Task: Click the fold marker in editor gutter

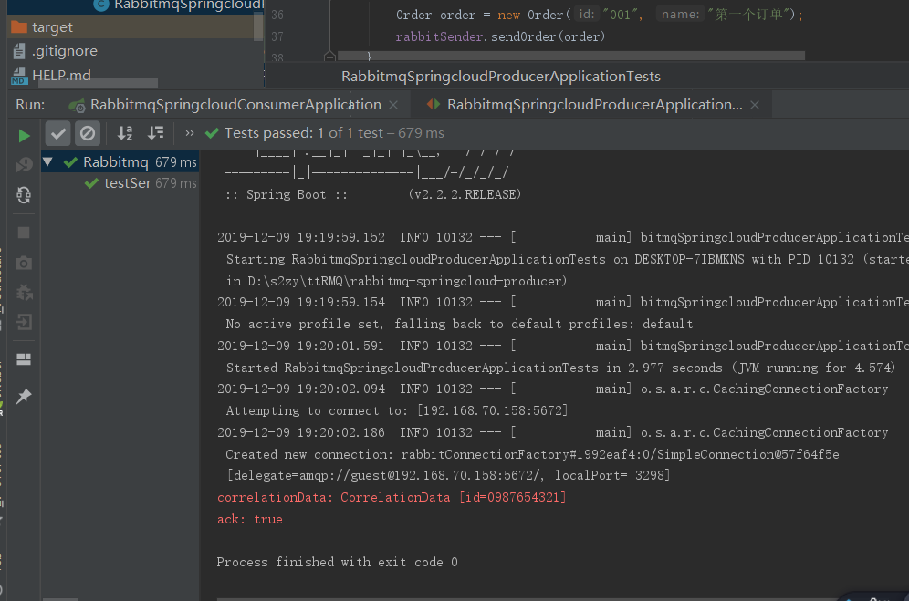Action: click(x=329, y=57)
